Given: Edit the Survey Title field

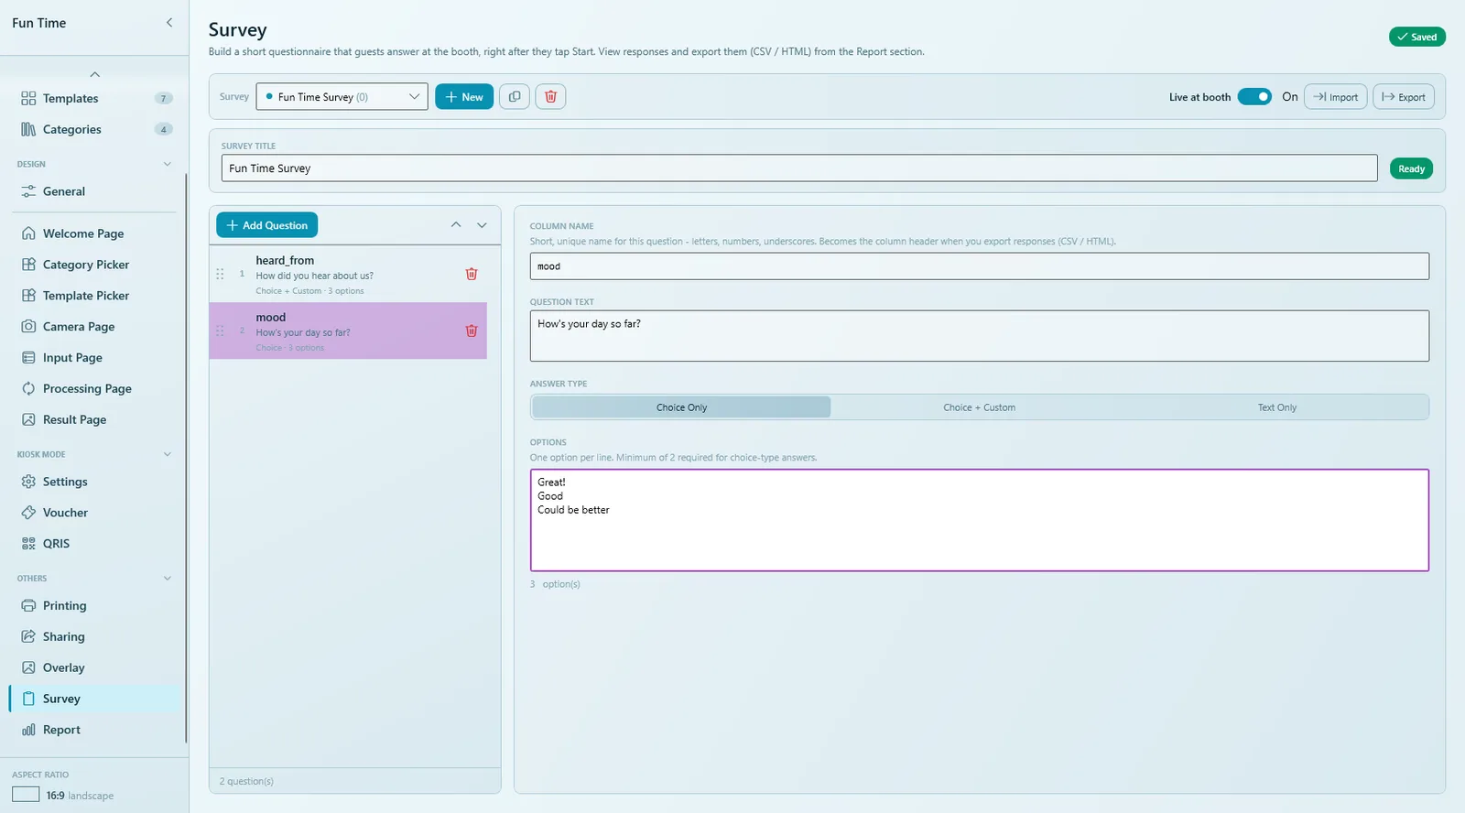Looking at the screenshot, I should 799,168.
